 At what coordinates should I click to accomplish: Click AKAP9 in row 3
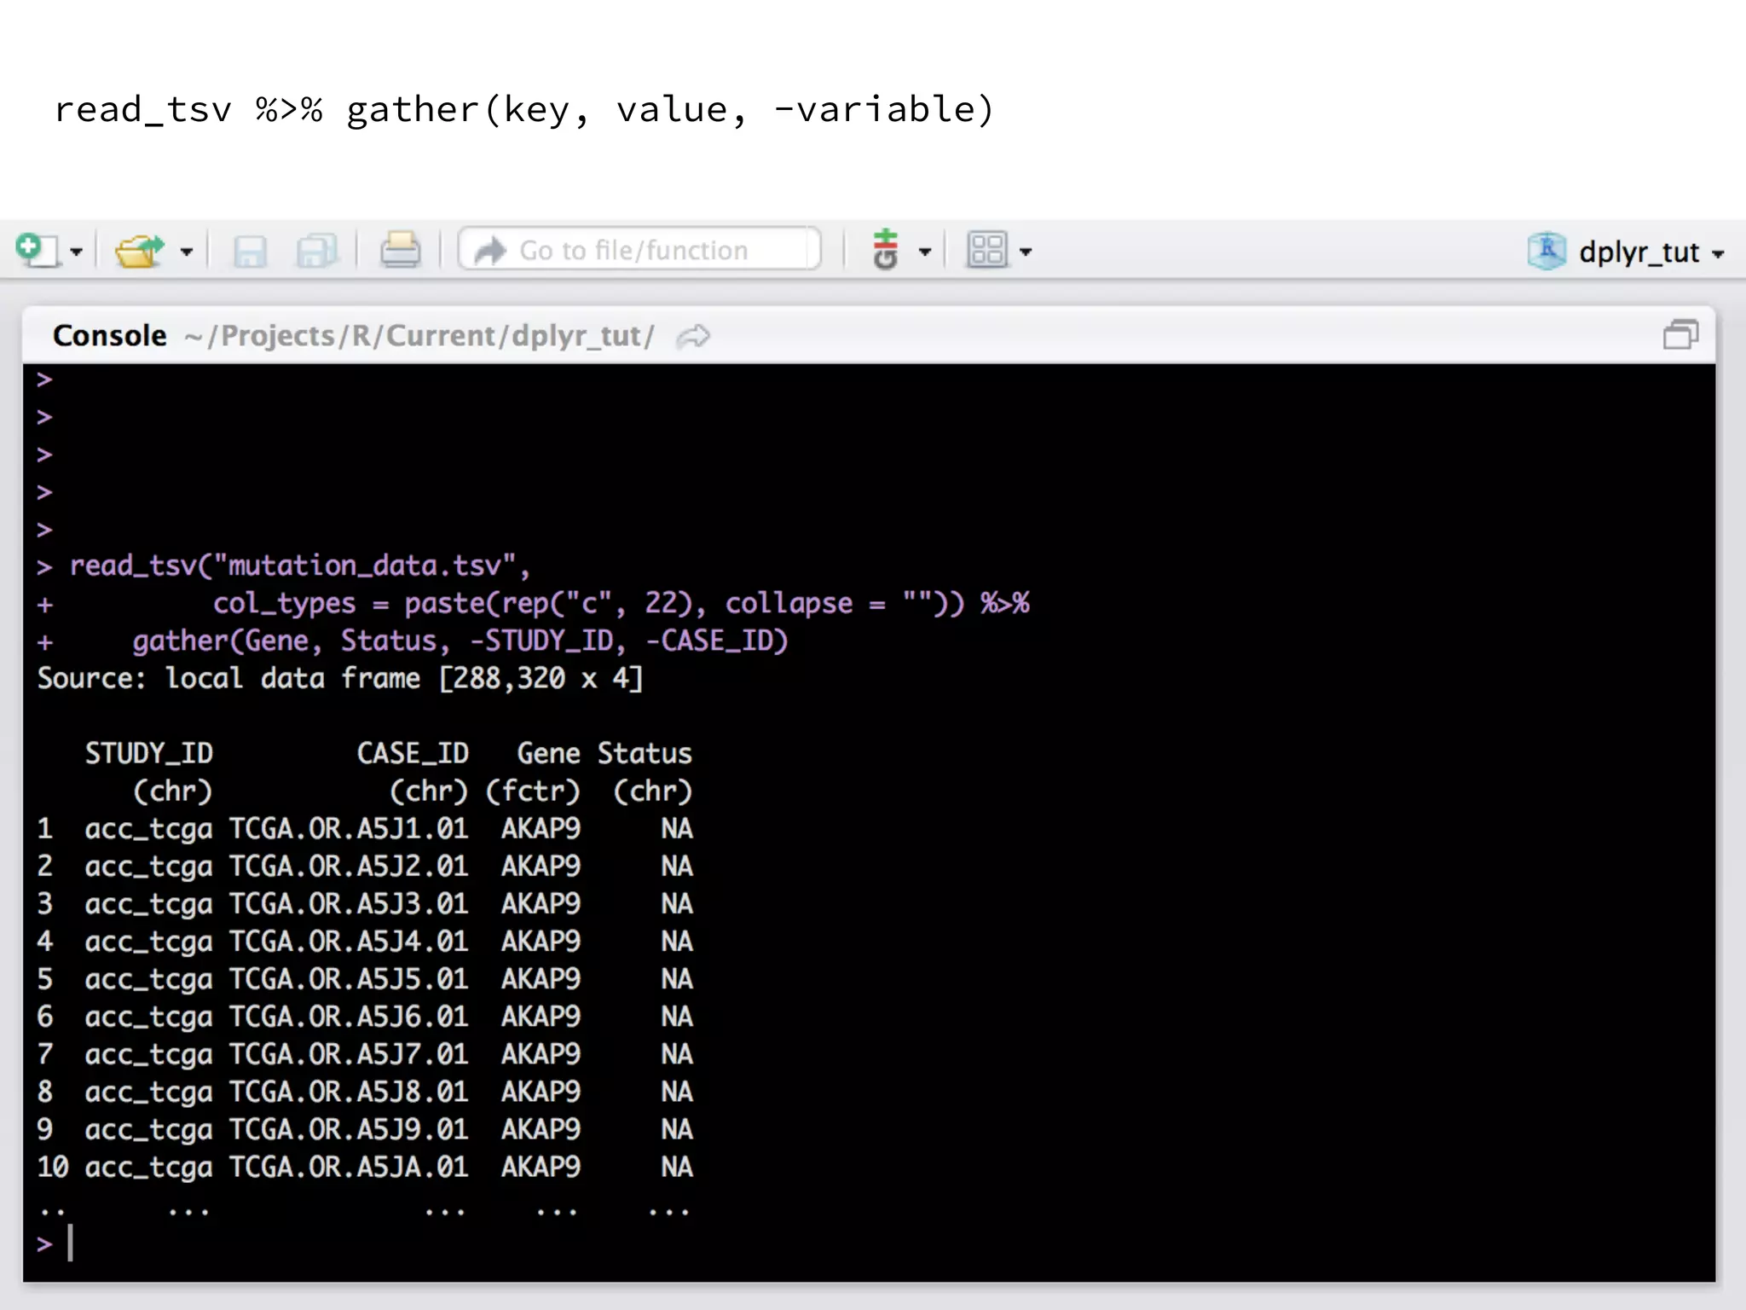[541, 903]
